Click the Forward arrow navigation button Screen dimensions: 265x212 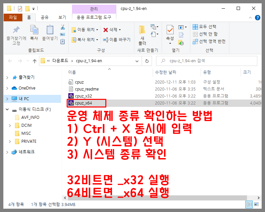click(x=20, y=61)
